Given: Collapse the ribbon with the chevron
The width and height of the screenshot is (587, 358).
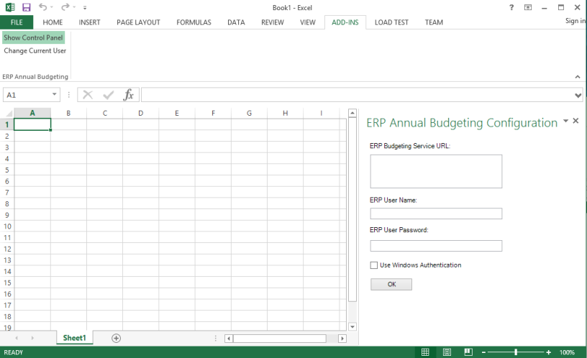Looking at the screenshot, I should pos(577,76).
